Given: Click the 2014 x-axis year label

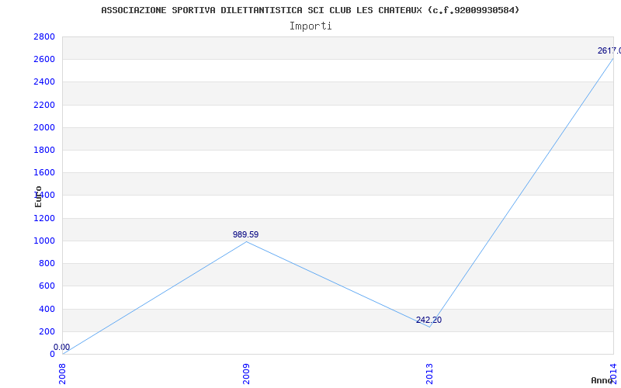Looking at the screenshot, I should click(x=614, y=372).
